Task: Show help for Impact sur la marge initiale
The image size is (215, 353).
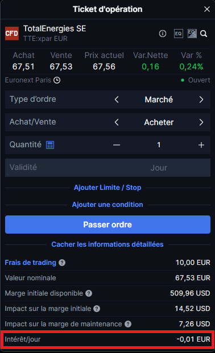Action: pos(97,309)
